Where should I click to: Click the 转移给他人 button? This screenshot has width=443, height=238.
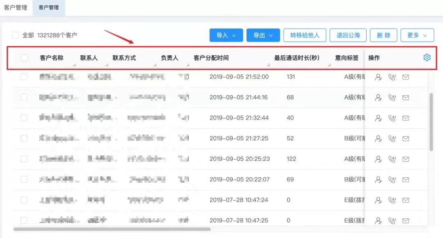coord(304,35)
